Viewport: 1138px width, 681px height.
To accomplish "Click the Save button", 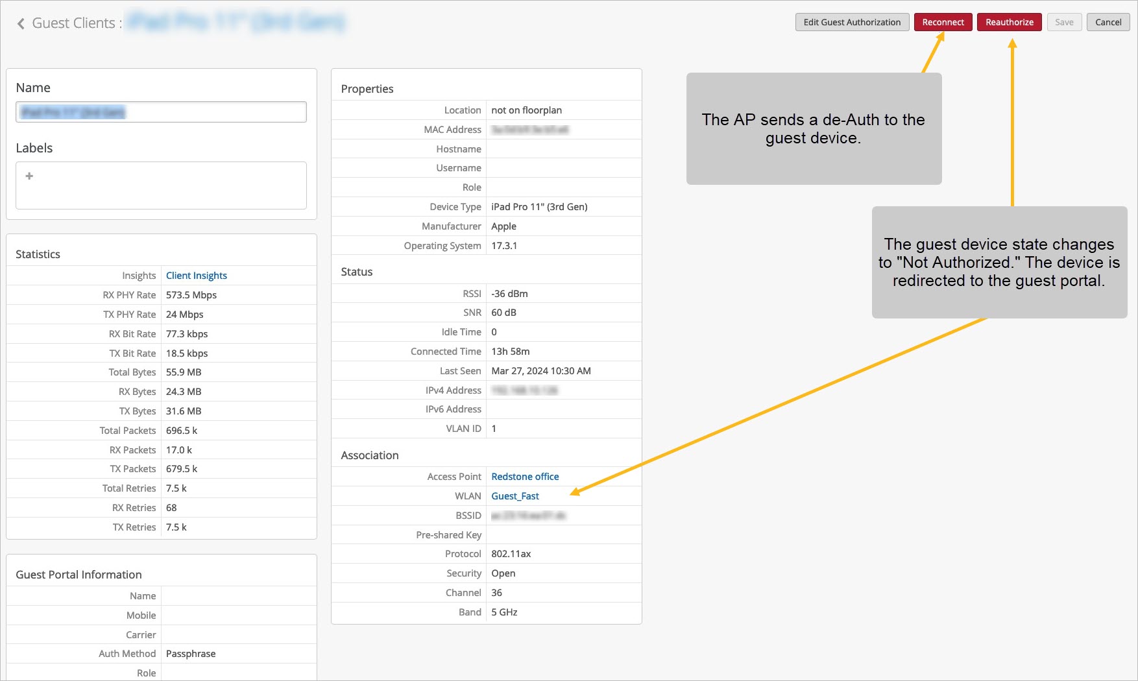I will point(1064,22).
